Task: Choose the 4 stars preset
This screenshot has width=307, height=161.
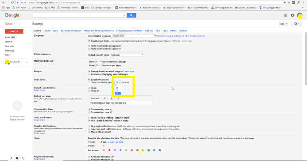Action: click(x=111, y=142)
